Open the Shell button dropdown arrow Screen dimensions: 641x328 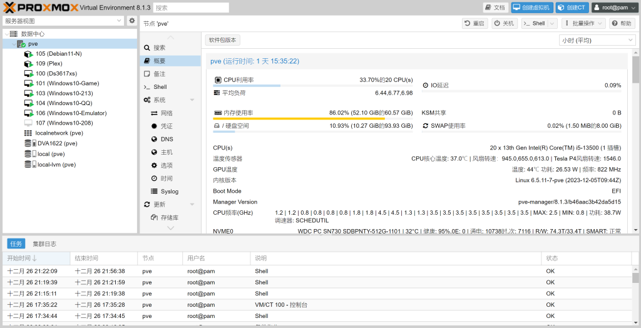pyautogui.click(x=553, y=23)
